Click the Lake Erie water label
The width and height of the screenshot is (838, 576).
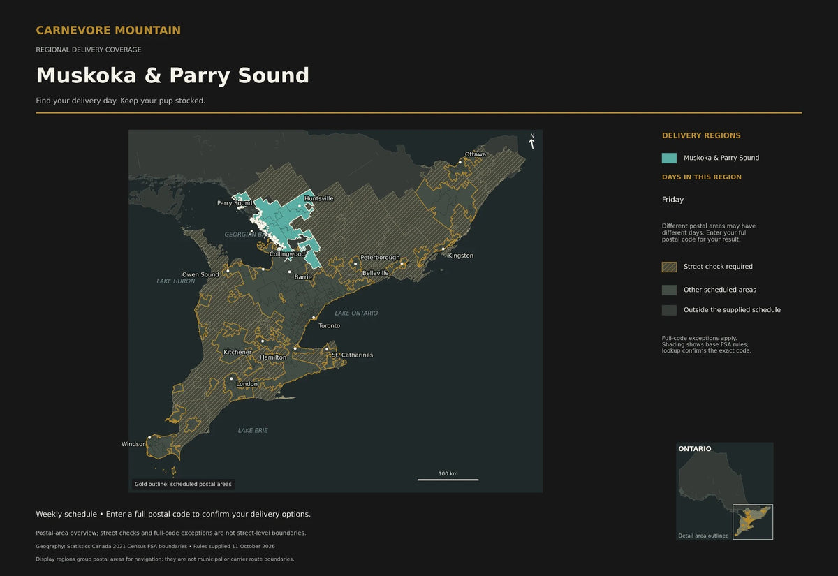[253, 431]
